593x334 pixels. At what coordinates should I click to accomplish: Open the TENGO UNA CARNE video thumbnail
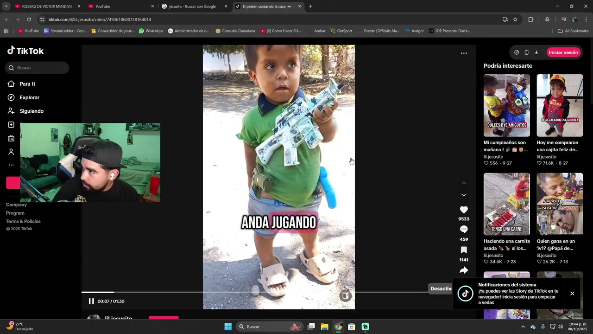coord(507,204)
